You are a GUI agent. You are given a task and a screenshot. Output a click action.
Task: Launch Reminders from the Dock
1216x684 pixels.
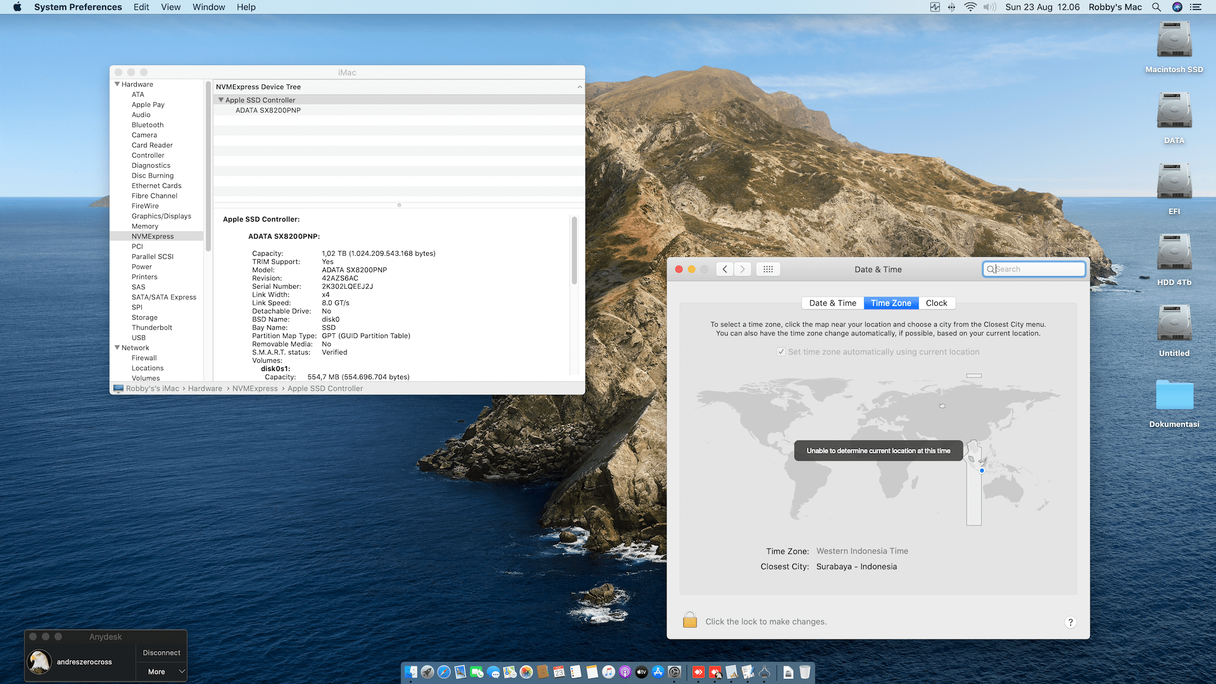576,672
